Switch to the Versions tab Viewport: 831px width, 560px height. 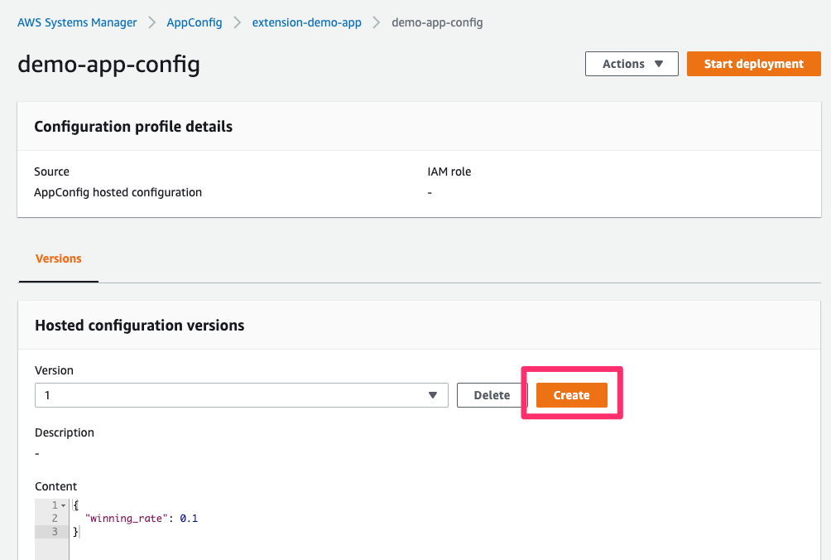(x=59, y=258)
